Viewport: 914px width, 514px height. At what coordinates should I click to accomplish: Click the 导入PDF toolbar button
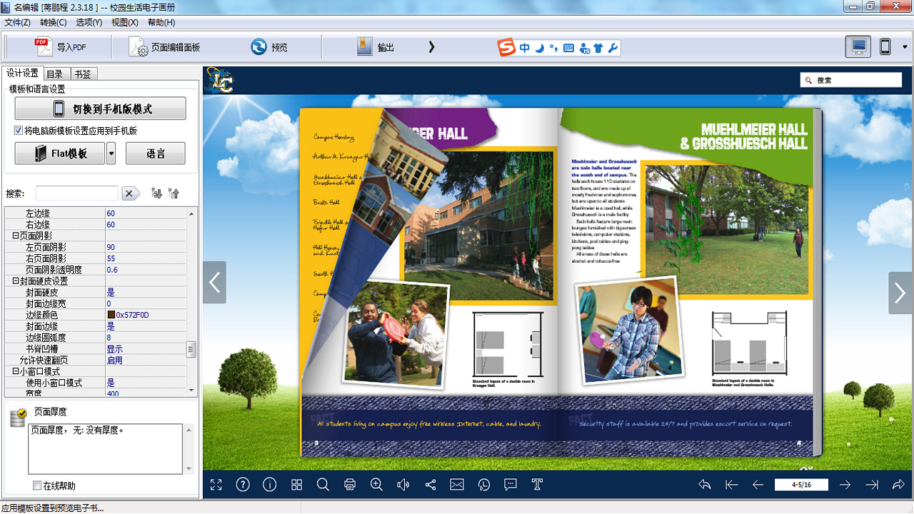coord(61,47)
